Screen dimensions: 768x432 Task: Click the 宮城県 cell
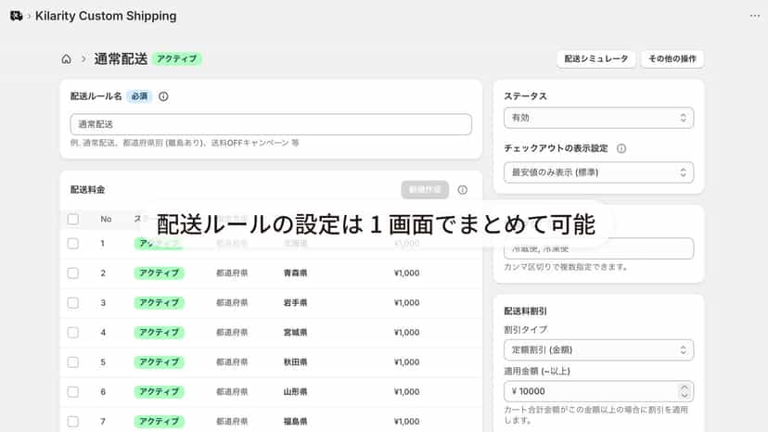point(295,333)
